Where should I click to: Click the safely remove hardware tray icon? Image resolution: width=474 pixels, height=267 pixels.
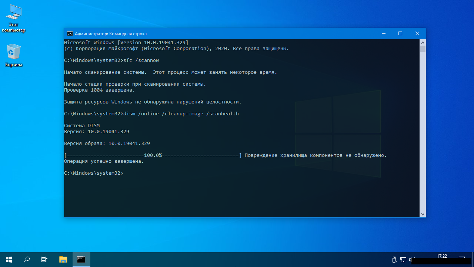click(x=394, y=260)
